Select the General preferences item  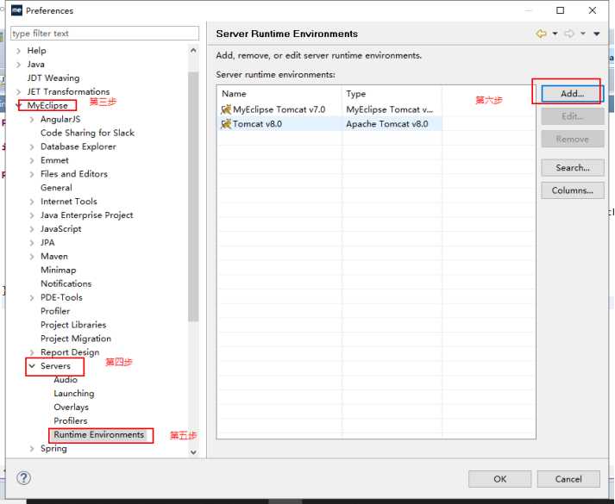tap(56, 188)
